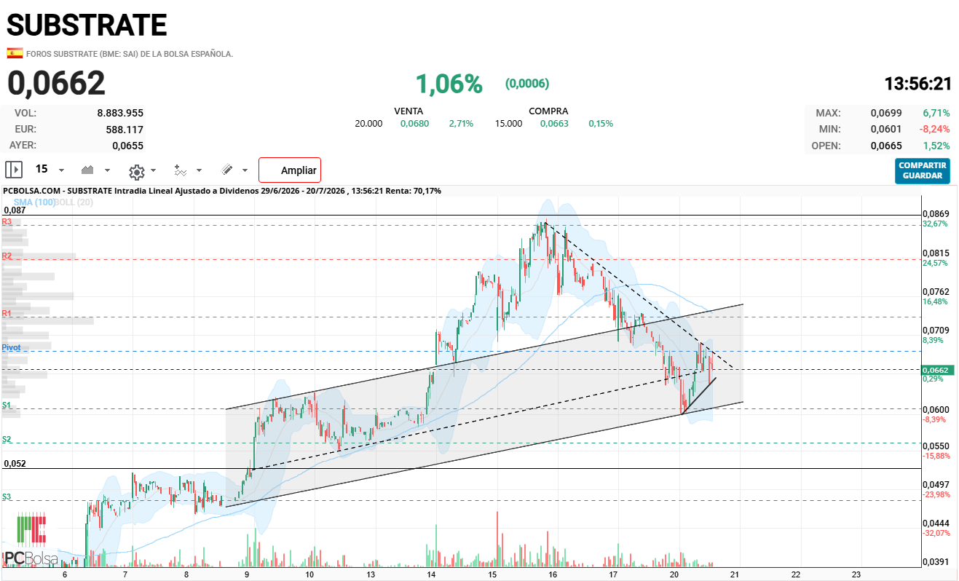Open the chart settings gear icon
This screenshot has height=581, width=959.
tap(136, 171)
